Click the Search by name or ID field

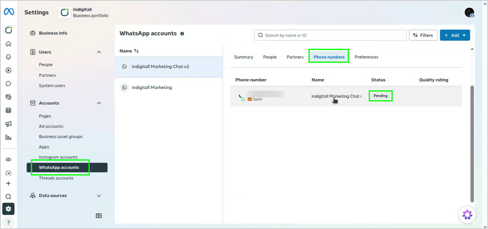(330, 35)
